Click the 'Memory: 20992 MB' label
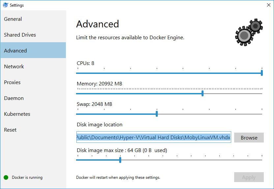This screenshot has width=274, height=189. [x=99, y=84]
